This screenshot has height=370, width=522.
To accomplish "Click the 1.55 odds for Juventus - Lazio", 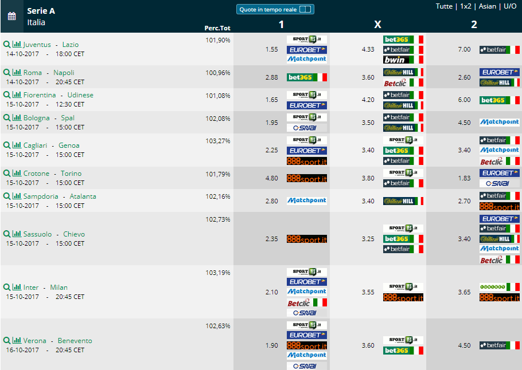I will pyautogui.click(x=272, y=49).
